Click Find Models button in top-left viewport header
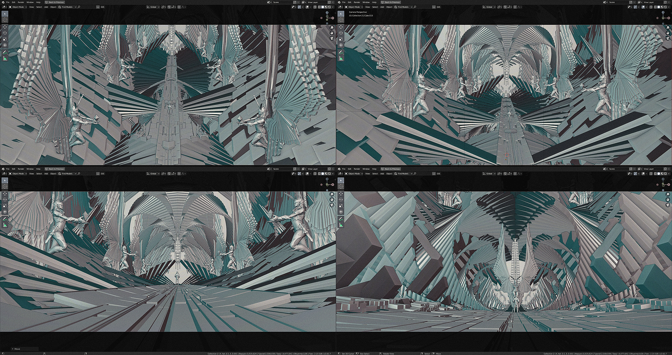Image resolution: width=672 pixels, height=355 pixels. 67,7
